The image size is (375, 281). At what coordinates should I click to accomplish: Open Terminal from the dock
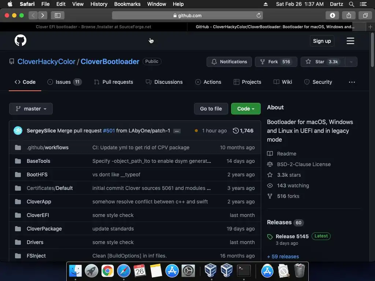244,271
